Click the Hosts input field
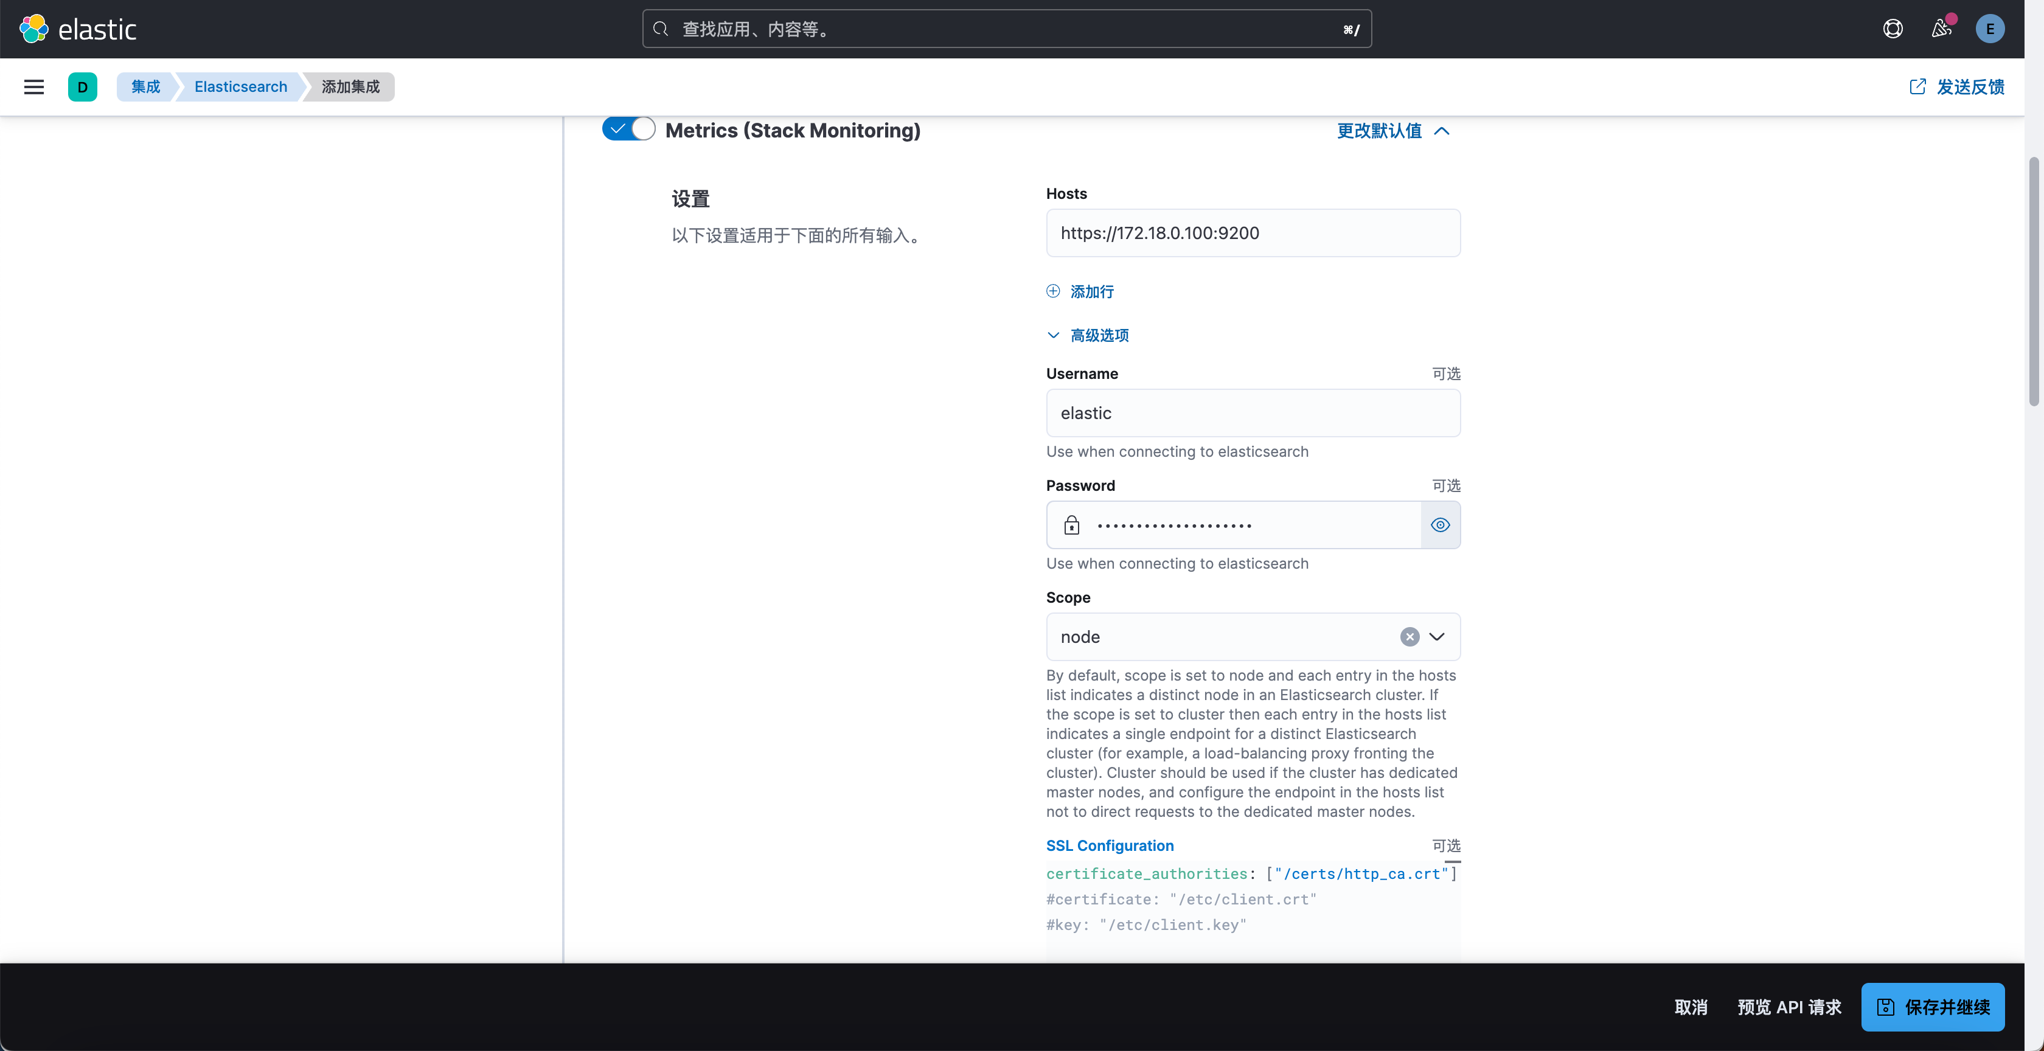Viewport: 2044px width, 1051px height. tap(1253, 233)
